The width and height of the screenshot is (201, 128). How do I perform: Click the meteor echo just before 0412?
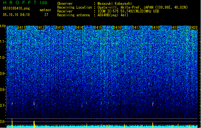(34, 103)
